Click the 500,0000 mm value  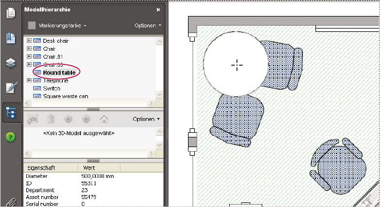[x=97, y=176]
